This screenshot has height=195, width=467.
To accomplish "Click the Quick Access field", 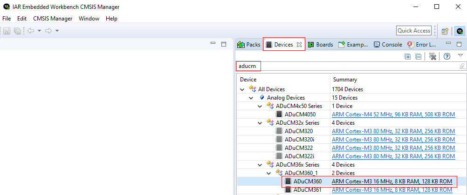I will click(x=414, y=31).
